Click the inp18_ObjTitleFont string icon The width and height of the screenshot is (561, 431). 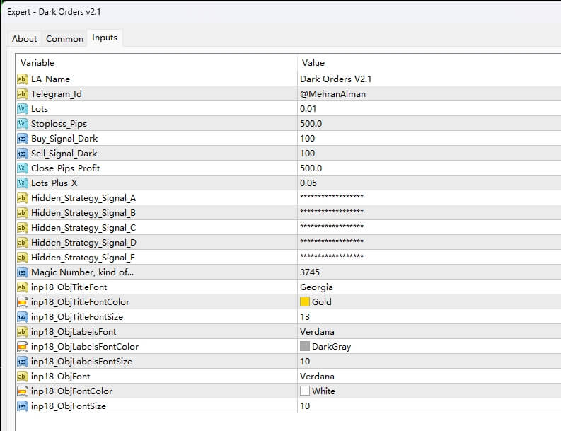22,287
